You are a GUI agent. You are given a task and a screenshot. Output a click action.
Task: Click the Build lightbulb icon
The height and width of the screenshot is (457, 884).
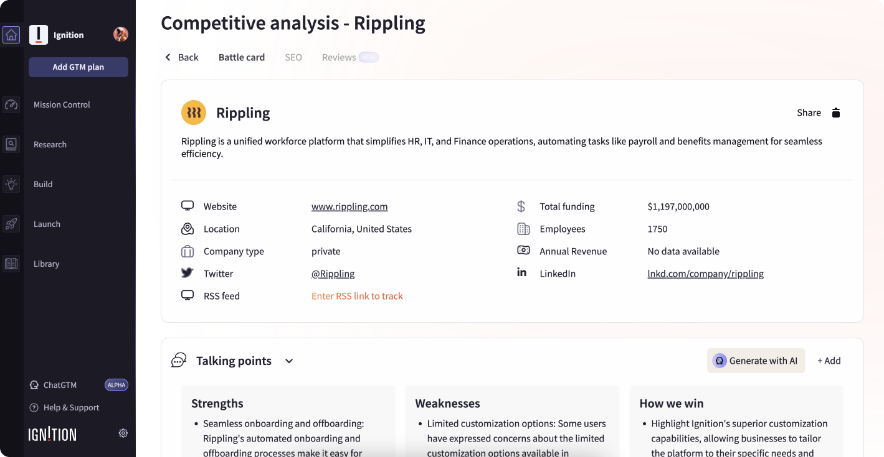click(x=11, y=184)
